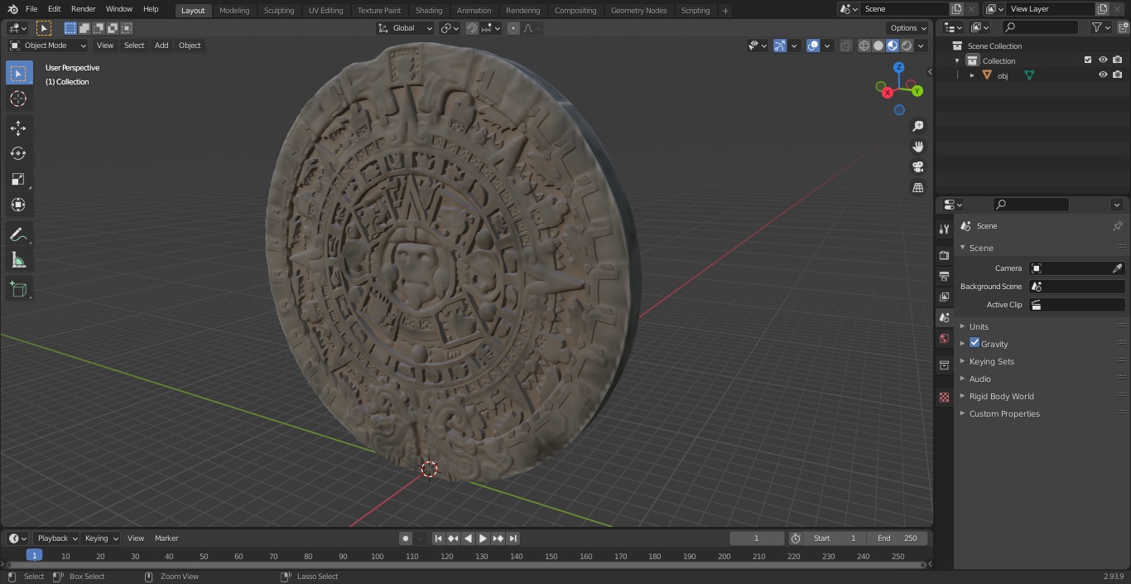Select the Cursor tool in the toolbar
This screenshot has height=584, width=1131.
click(x=18, y=99)
